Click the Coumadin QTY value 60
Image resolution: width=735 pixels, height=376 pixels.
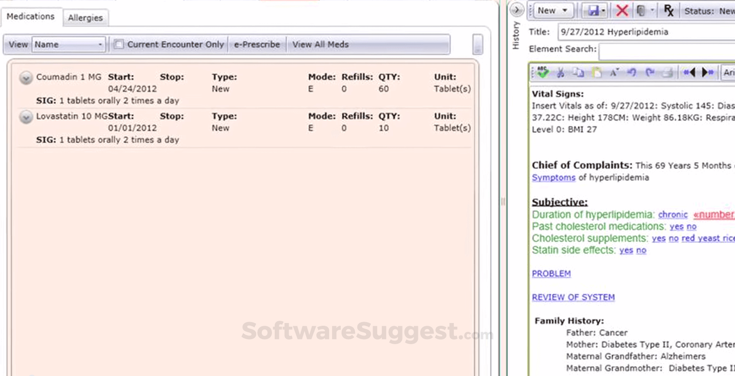click(x=384, y=88)
